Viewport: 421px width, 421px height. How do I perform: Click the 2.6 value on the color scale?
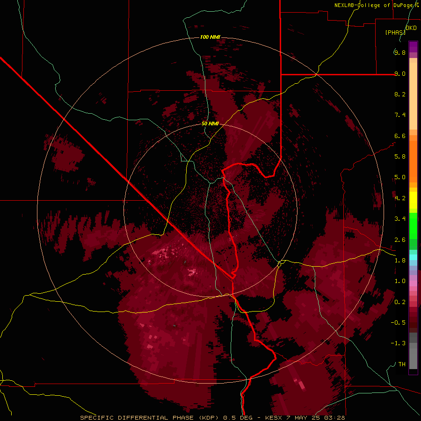point(400,240)
